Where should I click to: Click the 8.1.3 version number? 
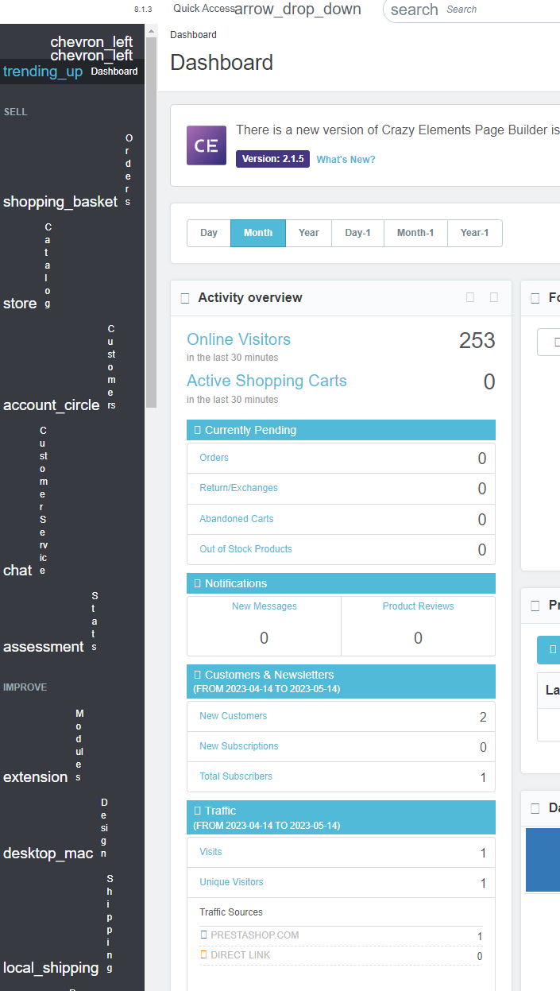coord(143,10)
